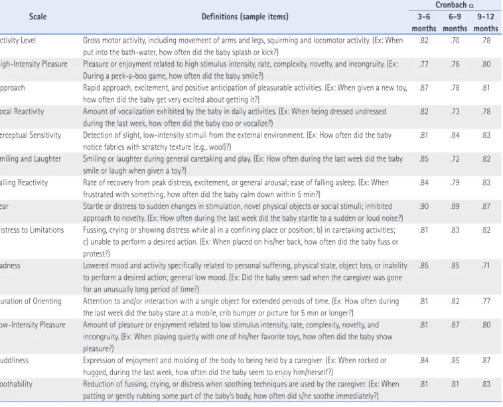Select Distress to Limitations' 6-9 months value .83
This screenshot has height=407, width=503.
pos(455,230)
